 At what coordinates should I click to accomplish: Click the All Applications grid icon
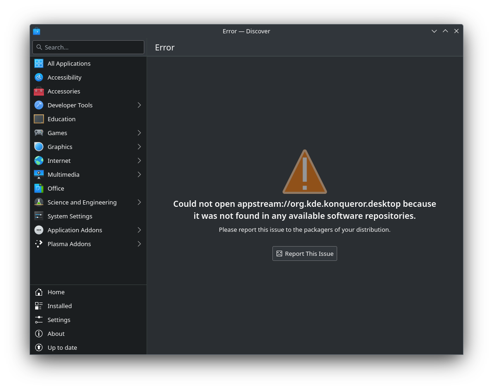[39, 63]
